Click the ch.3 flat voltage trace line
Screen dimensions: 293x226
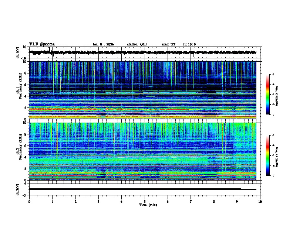click(143, 189)
